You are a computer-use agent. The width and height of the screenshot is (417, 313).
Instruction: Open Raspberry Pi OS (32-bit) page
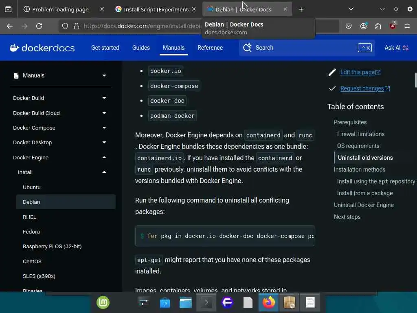(52, 247)
